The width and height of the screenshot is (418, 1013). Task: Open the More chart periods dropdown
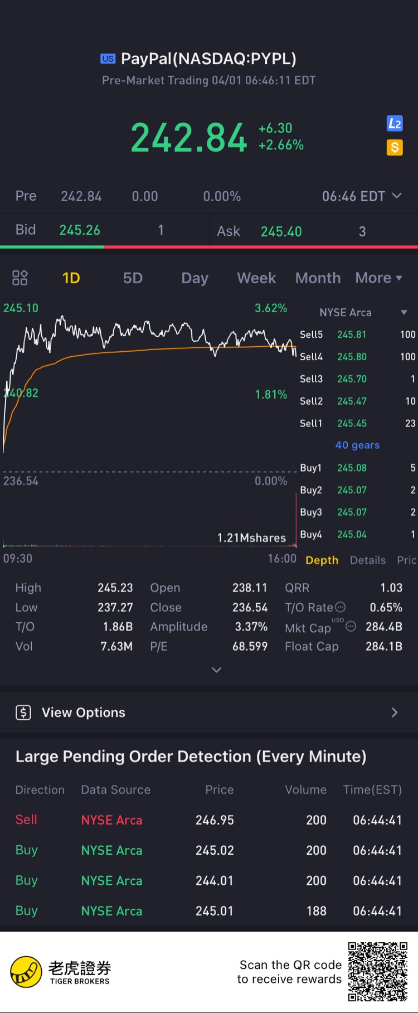379,278
